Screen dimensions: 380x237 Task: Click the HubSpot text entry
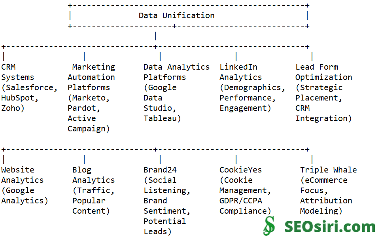point(19,98)
